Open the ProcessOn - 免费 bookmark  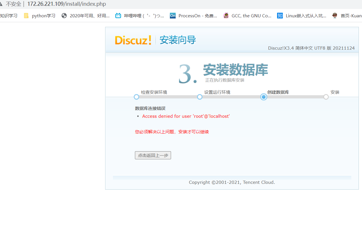(x=194, y=16)
